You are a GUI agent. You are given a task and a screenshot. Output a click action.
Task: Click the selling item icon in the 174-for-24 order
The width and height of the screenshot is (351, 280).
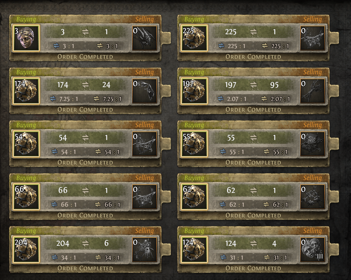(x=145, y=91)
